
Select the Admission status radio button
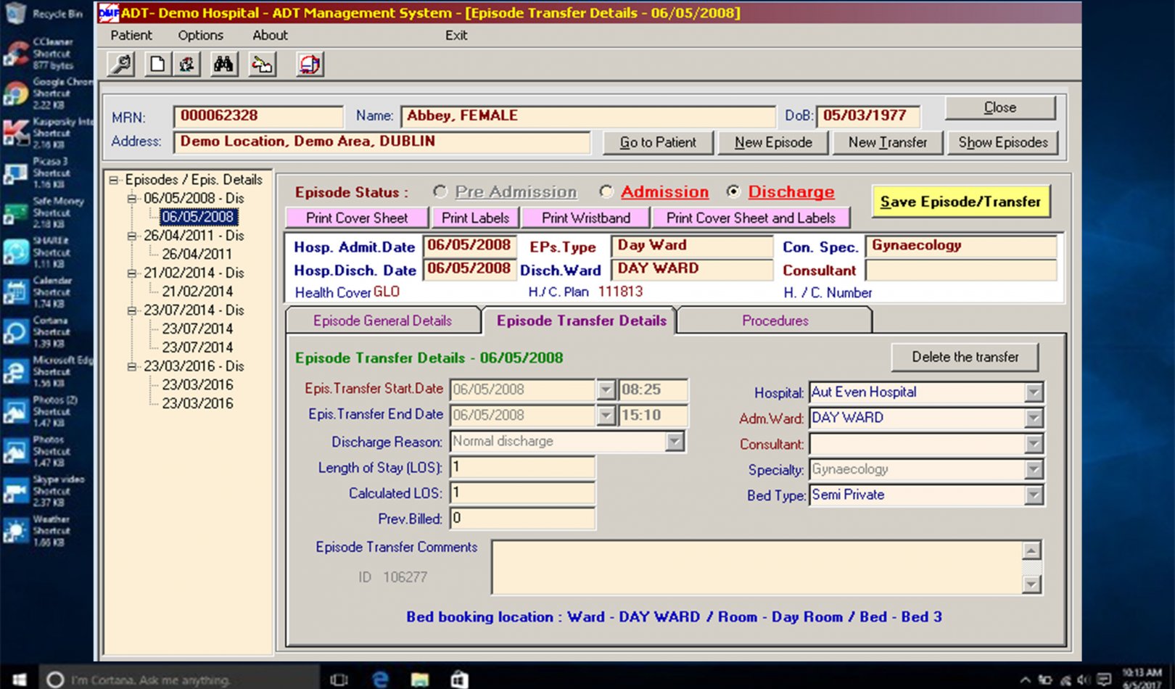point(606,191)
